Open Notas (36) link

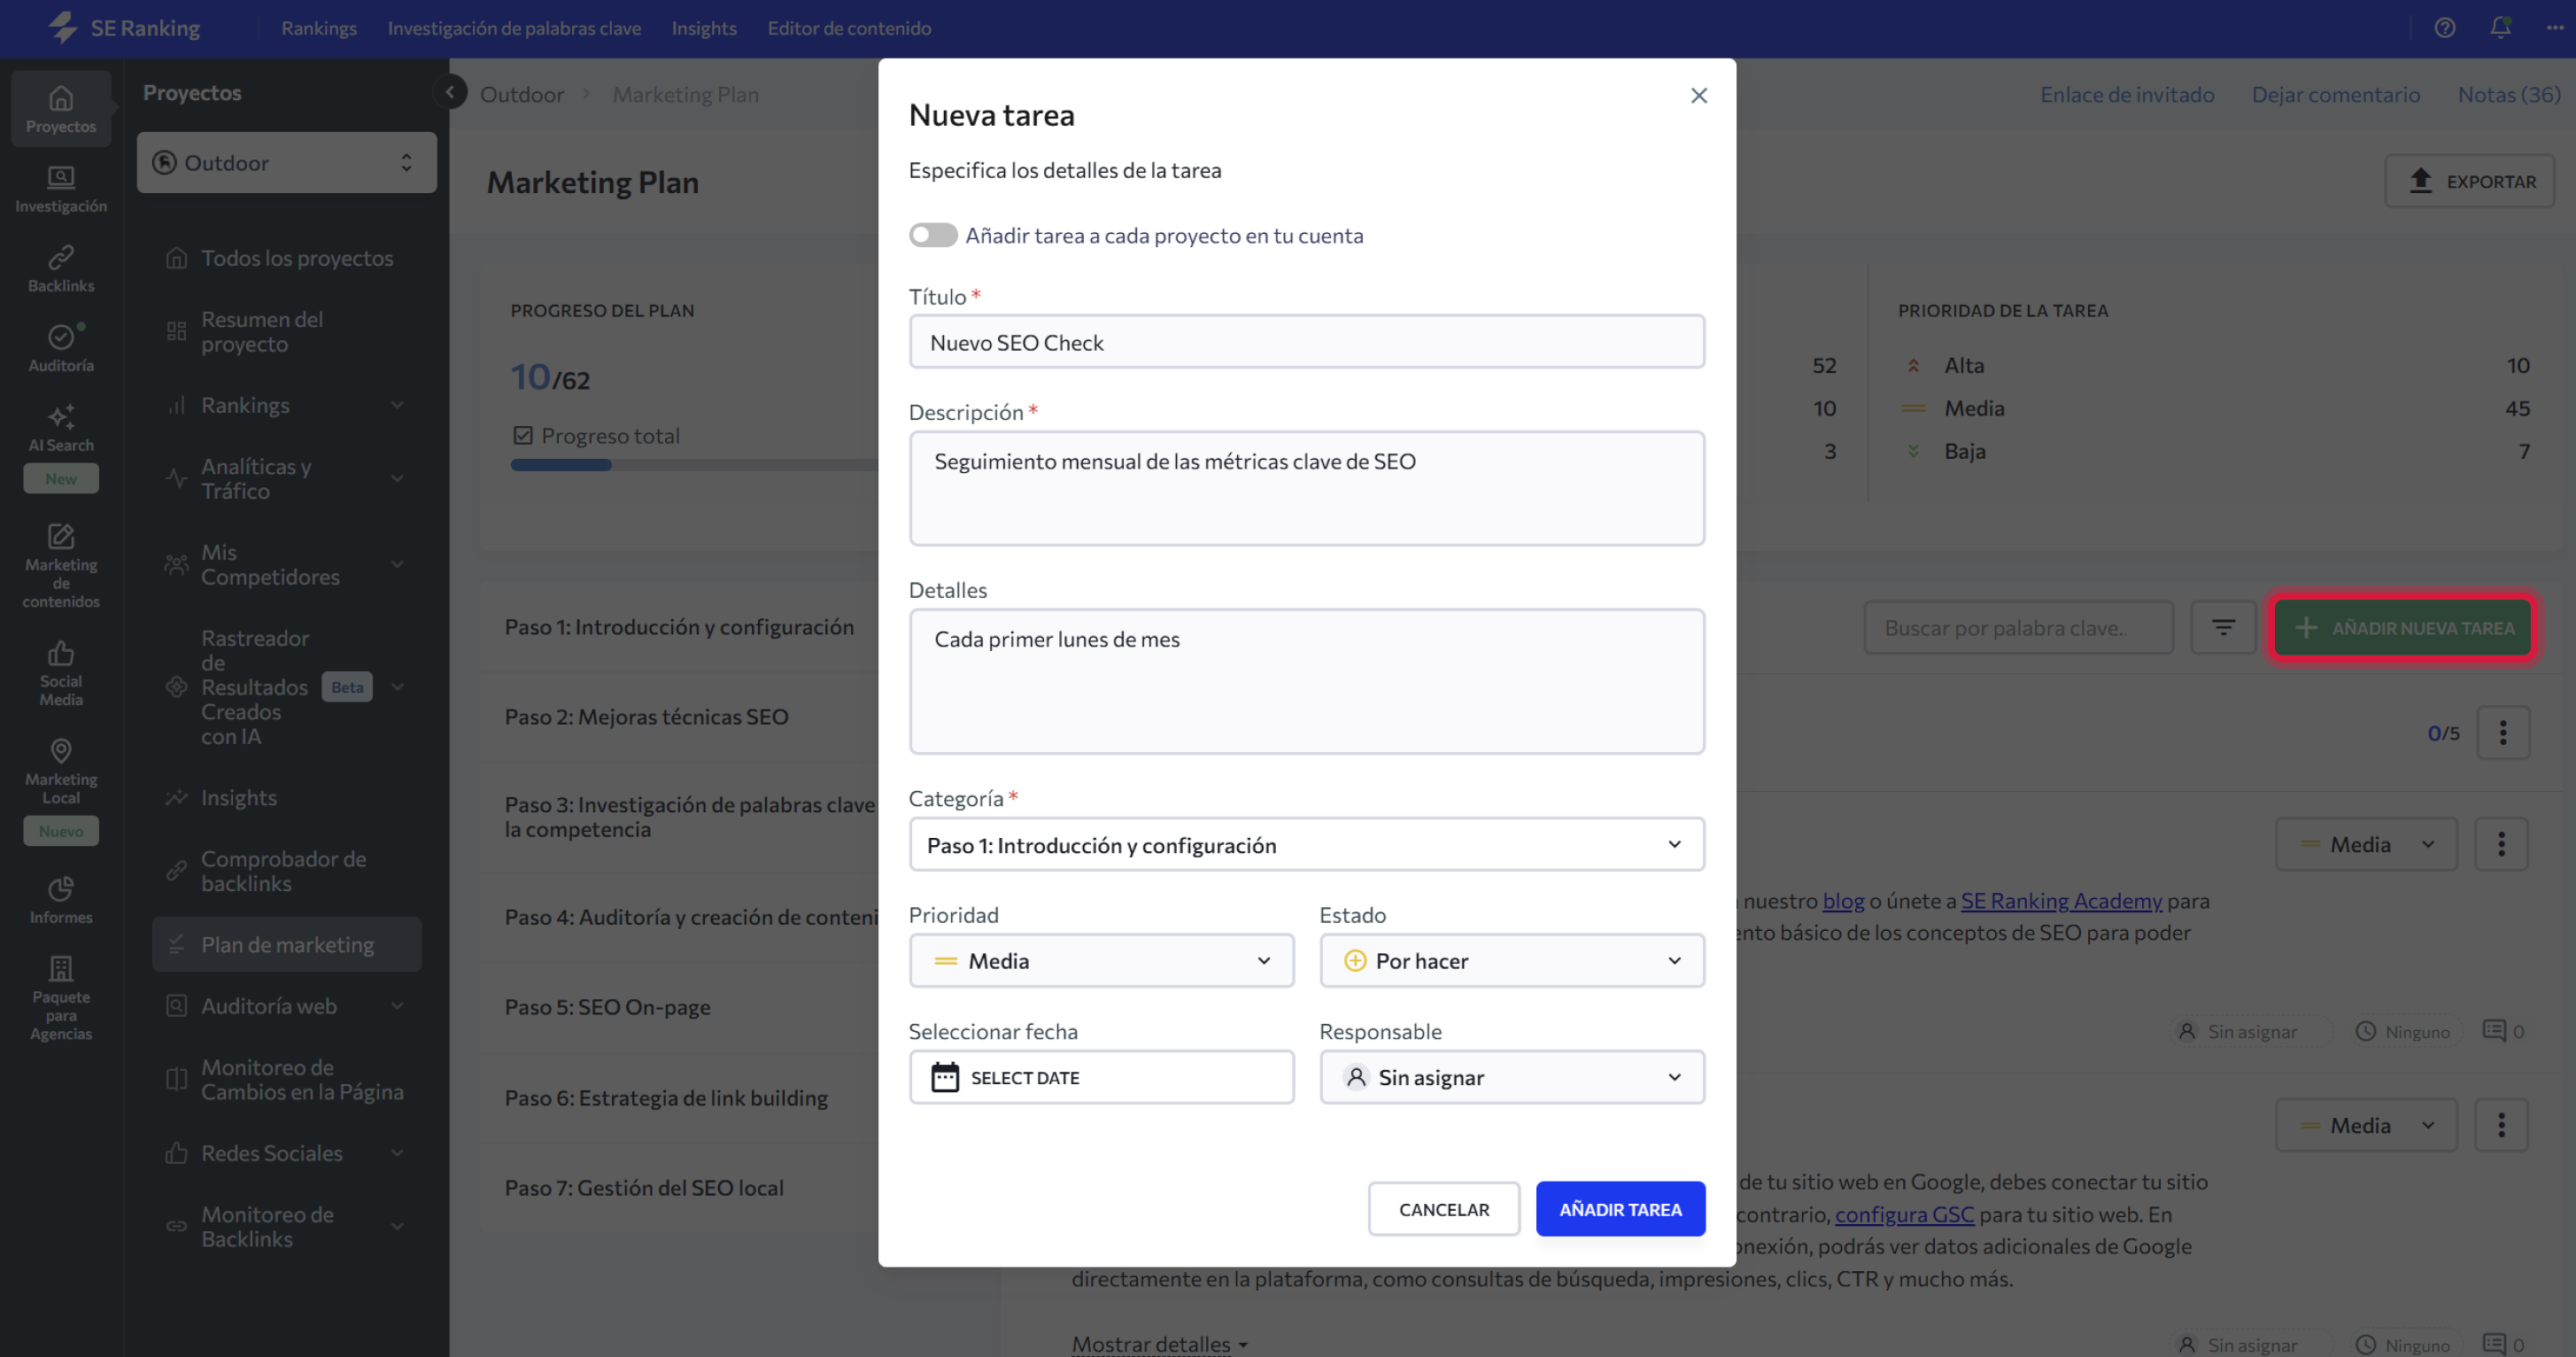pos(2508,94)
